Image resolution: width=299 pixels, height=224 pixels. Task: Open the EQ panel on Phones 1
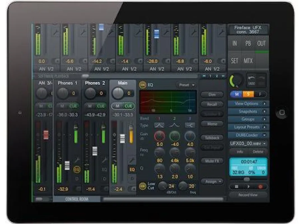tap(77, 169)
